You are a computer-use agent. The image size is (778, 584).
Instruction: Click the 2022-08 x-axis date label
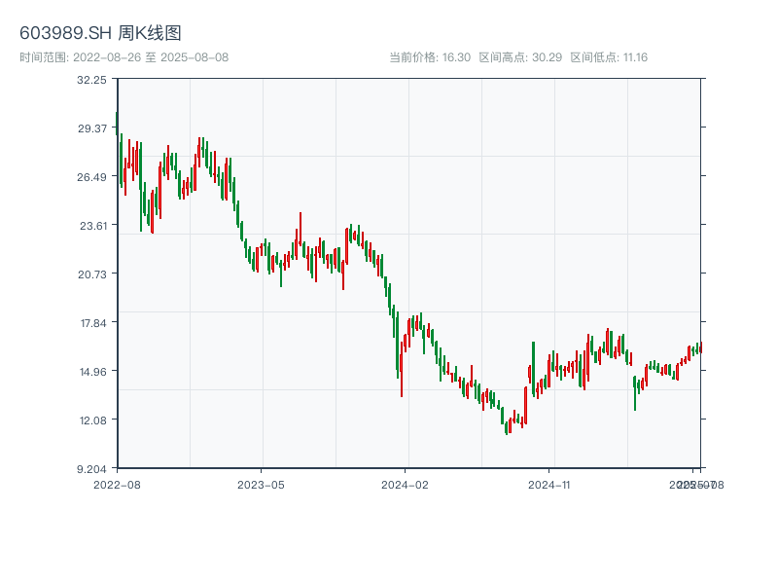pos(117,484)
